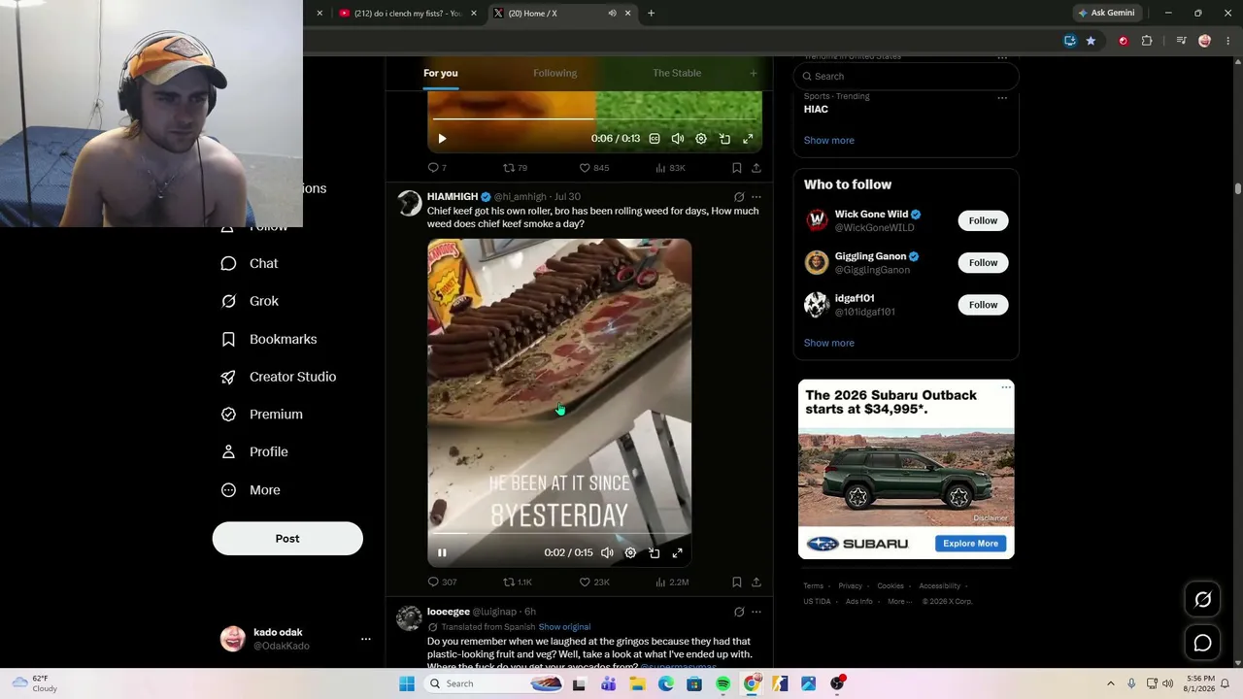Click the Post button
1243x699 pixels.
[287, 539]
